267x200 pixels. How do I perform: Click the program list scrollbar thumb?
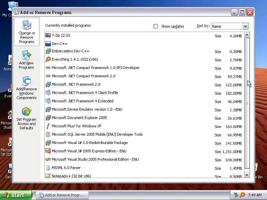(x=247, y=103)
